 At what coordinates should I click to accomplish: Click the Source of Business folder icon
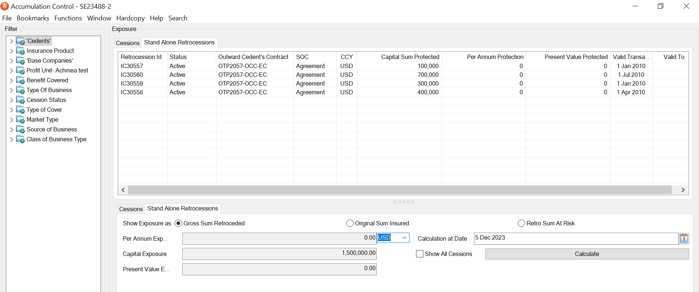20,130
